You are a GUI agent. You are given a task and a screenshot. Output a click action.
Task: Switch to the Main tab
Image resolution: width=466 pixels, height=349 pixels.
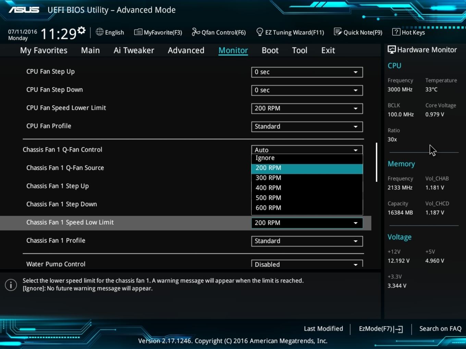click(90, 50)
